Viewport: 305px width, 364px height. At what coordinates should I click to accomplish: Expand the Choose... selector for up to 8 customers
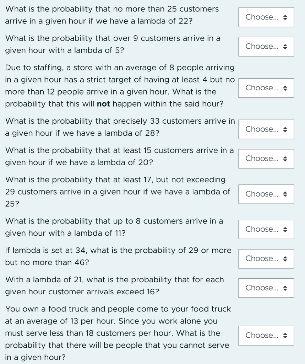tap(266, 229)
